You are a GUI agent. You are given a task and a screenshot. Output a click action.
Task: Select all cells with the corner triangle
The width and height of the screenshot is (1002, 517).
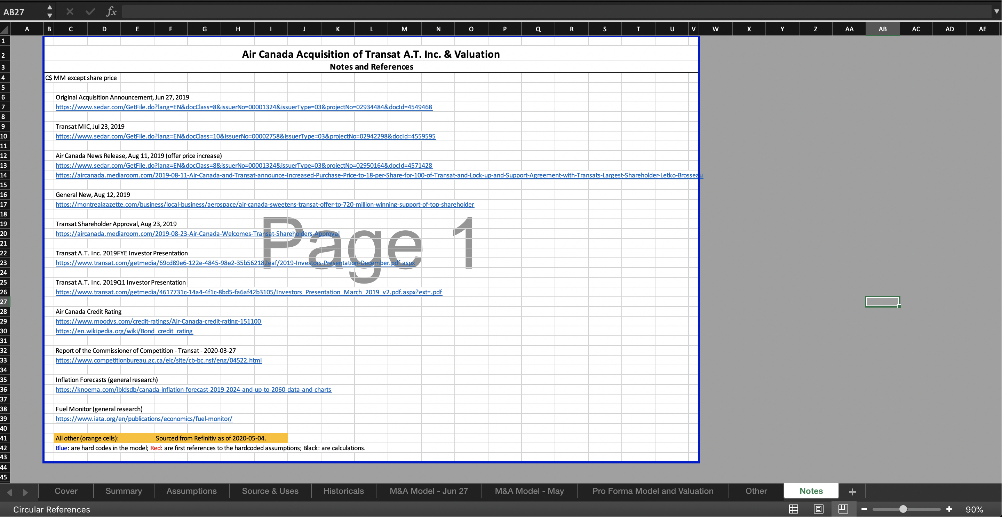(5, 29)
